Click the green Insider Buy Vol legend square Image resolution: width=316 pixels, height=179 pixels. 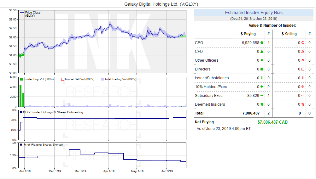tap(21, 79)
